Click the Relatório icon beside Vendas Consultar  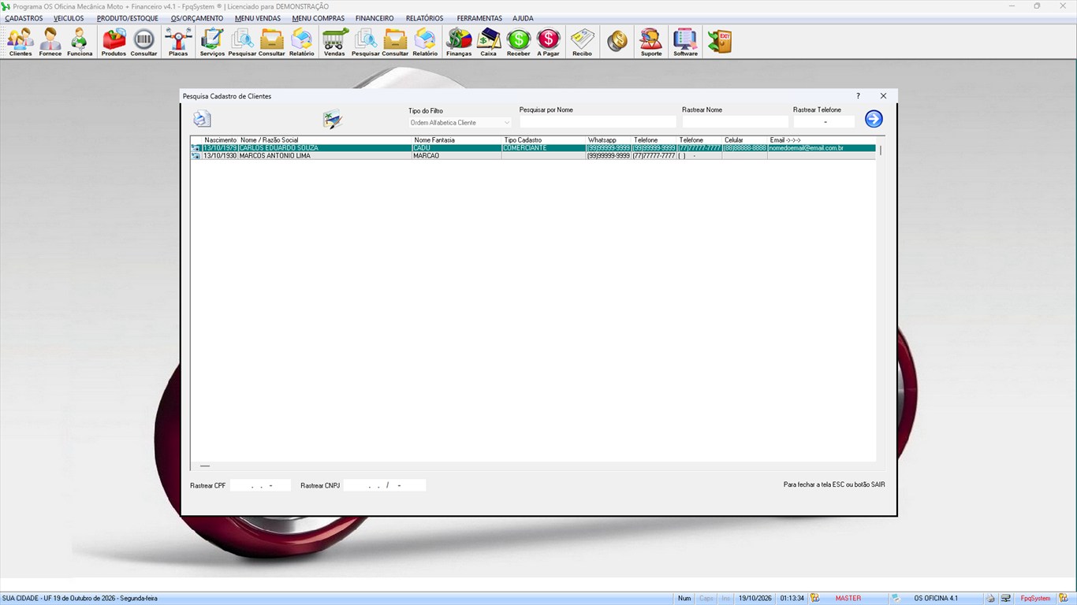click(425, 43)
